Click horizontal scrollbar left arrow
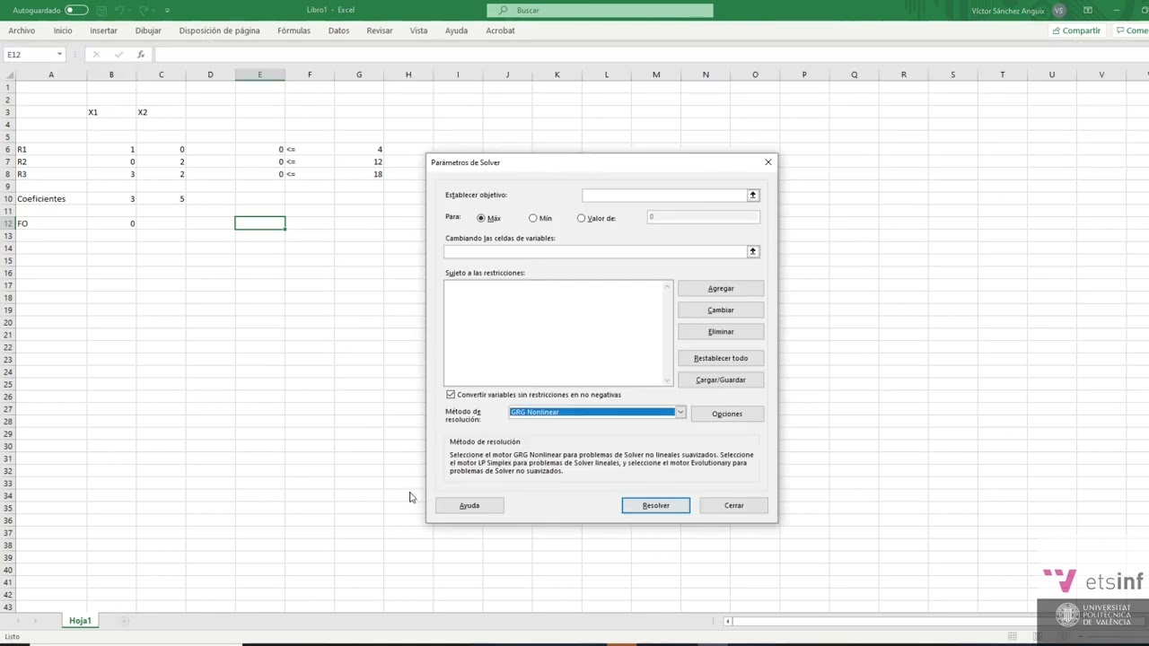 click(x=728, y=621)
